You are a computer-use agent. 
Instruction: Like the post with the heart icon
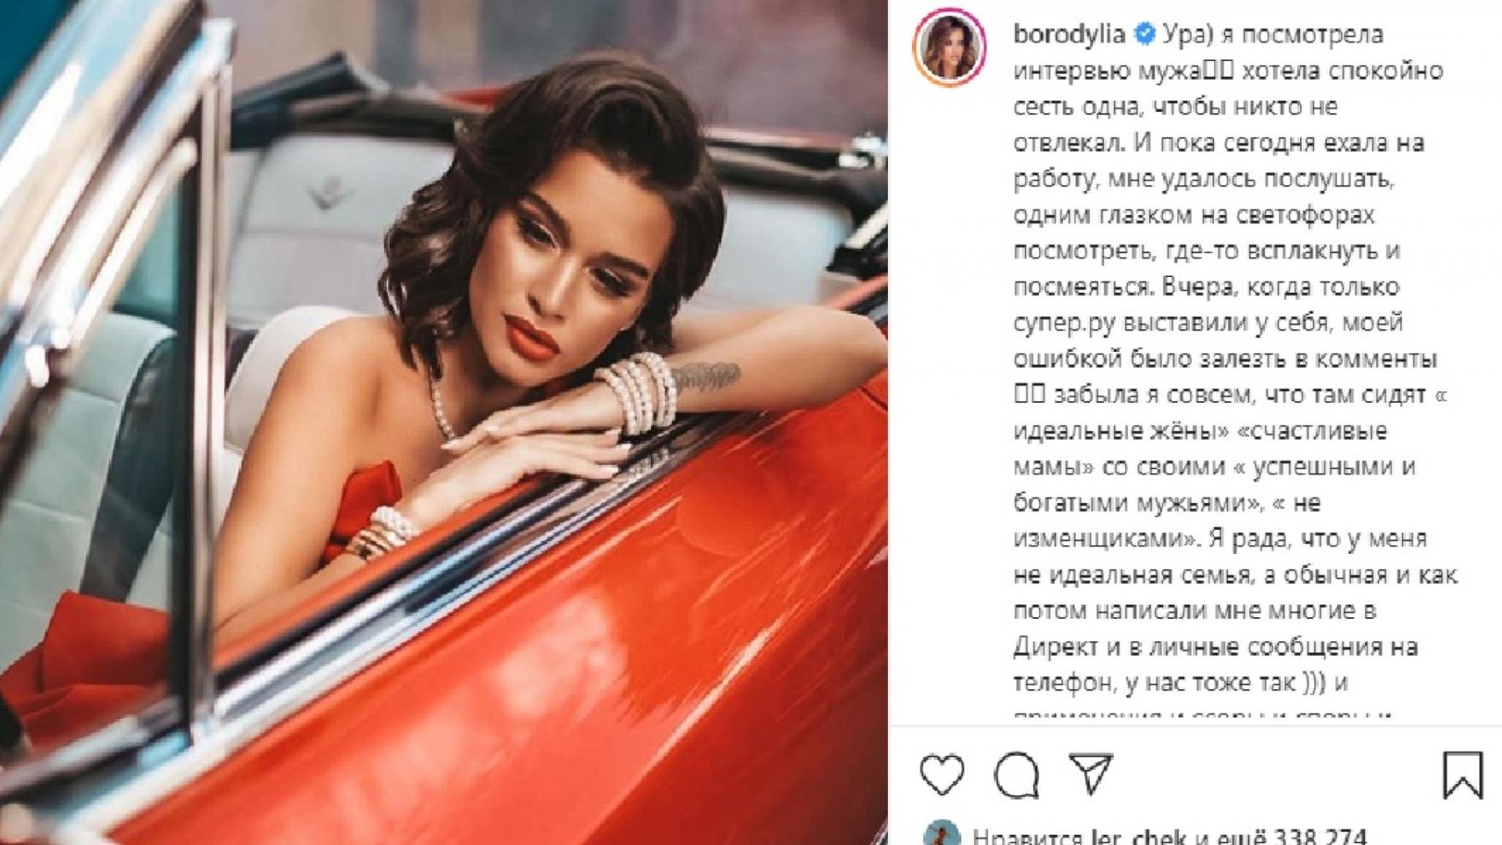pyautogui.click(x=942, y=775)
